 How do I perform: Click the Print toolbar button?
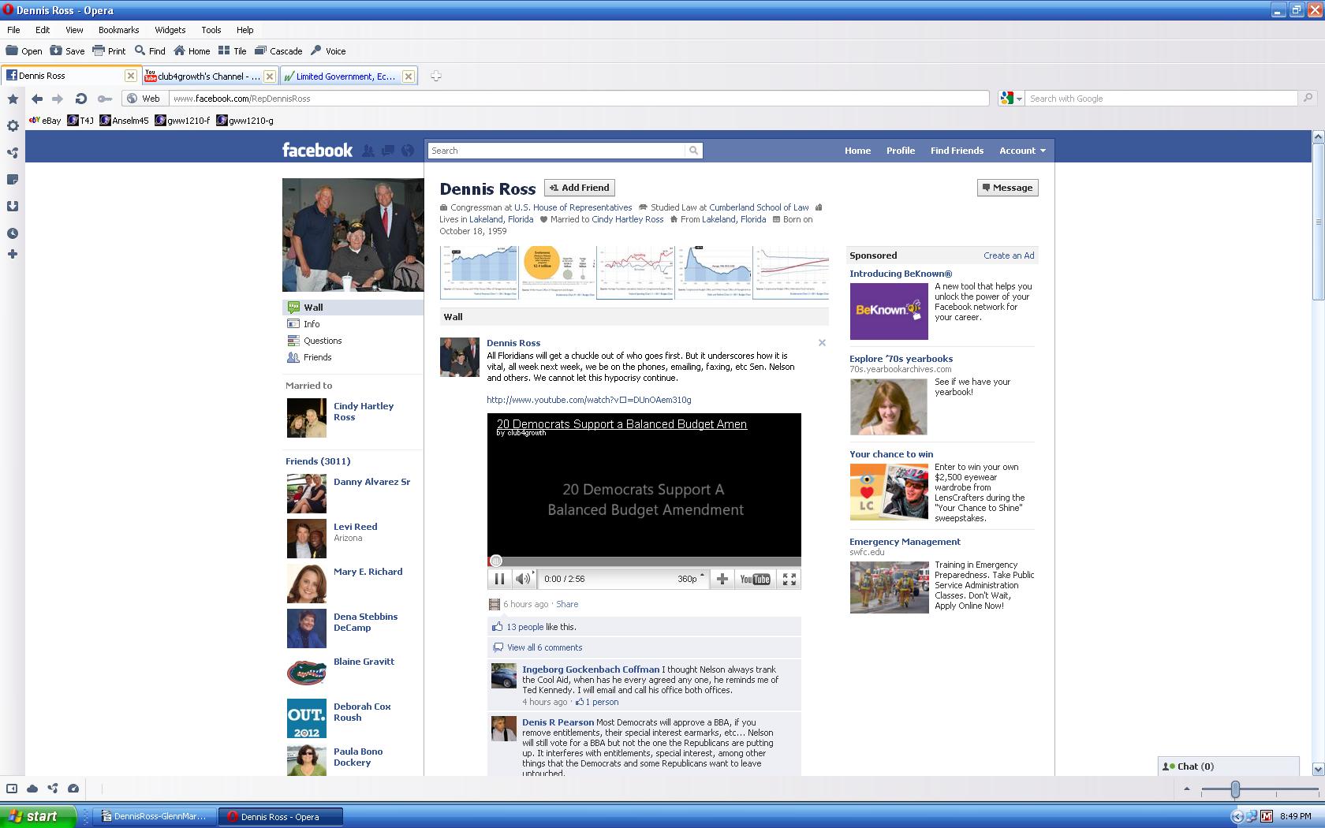tap(109, 50)
